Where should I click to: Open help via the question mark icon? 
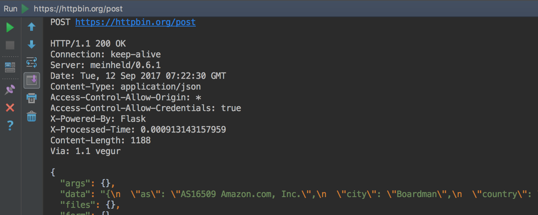[10, 125]
